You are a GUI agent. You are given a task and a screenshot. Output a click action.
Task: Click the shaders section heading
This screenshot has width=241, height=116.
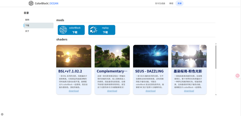tap(62, 40)
